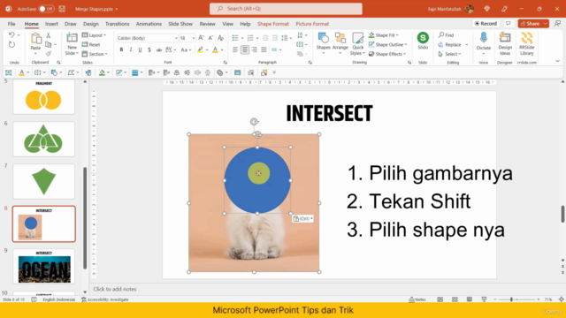Toggle Italic formatting
The height and width of the screenshot is (318, 566).
[x=131, y=49]
